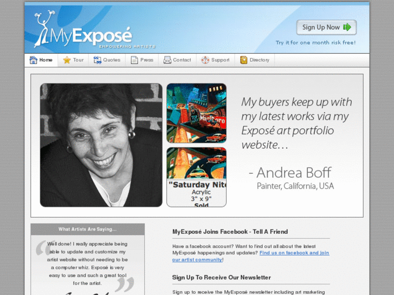Image resolution: width=394 pixels, height=295 pixels.
Task: Open the Home menu item
Action: pyautogui.click(x=41, y=60)
